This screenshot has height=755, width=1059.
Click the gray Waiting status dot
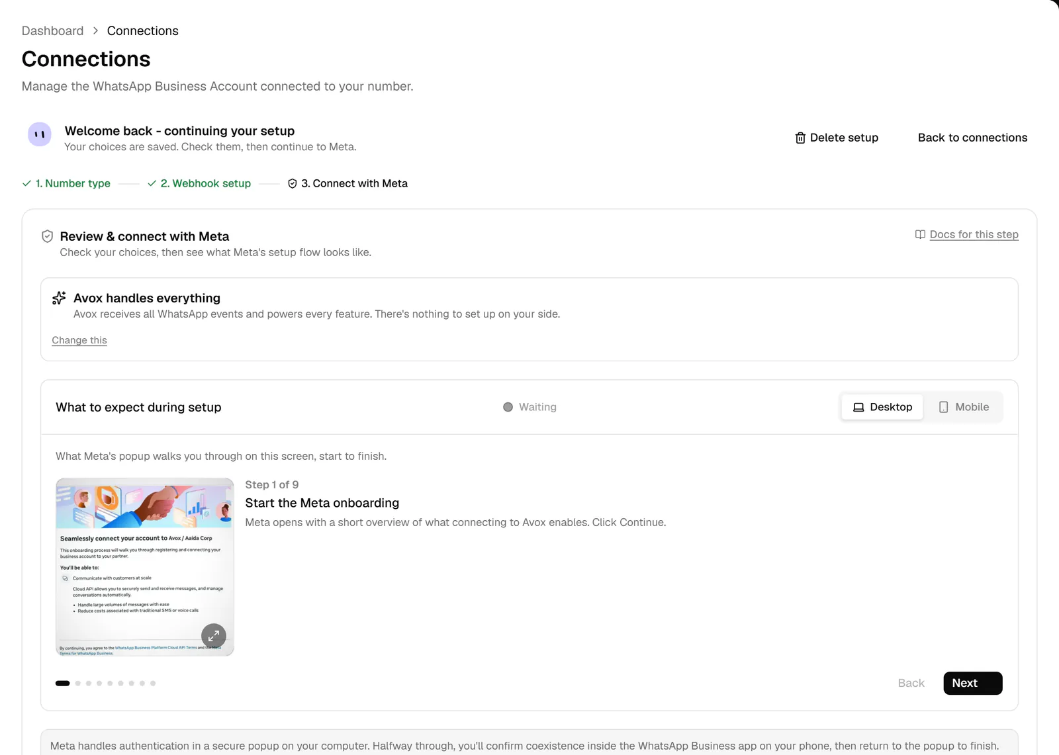[508, 407]
